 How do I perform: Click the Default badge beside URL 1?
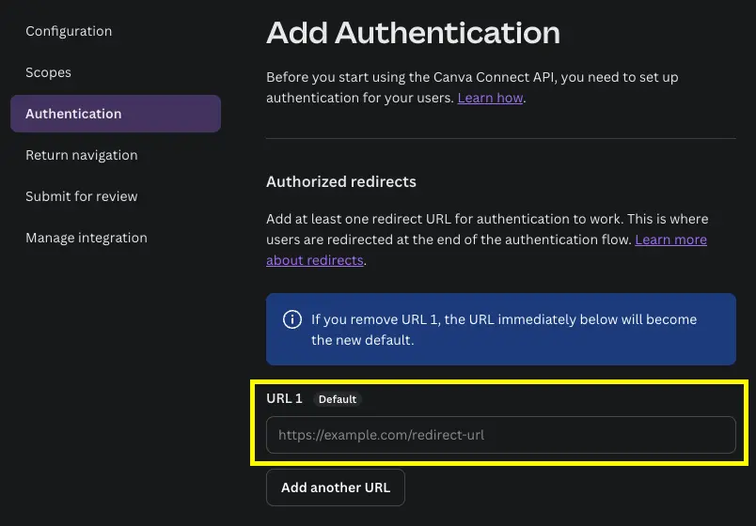click(x=338, y=399)
